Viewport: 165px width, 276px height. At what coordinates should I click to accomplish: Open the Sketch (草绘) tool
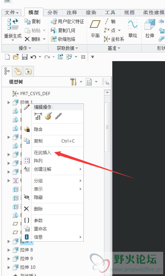click(133, 29)
